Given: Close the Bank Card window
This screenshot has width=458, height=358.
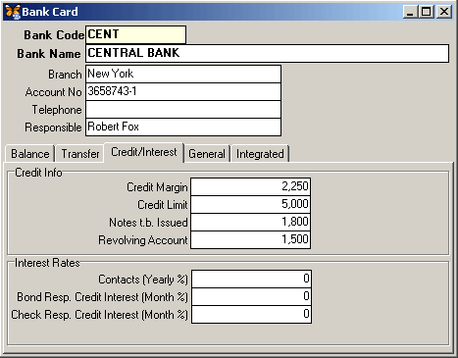Looking at the screenshot, I should tap(444, 12).
